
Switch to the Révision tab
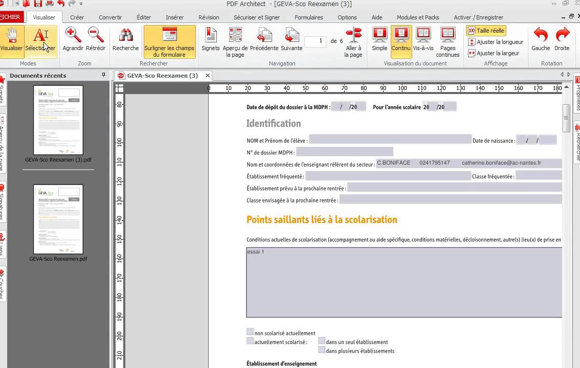click(209, 17)
